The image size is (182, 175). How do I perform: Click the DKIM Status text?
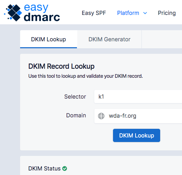pos(44,168)
